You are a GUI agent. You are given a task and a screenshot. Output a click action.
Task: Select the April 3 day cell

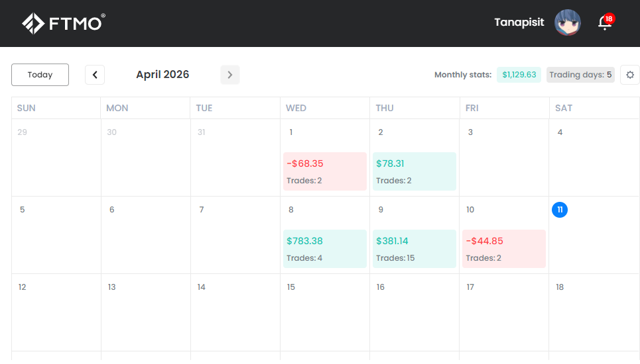(x=504, y=158)
